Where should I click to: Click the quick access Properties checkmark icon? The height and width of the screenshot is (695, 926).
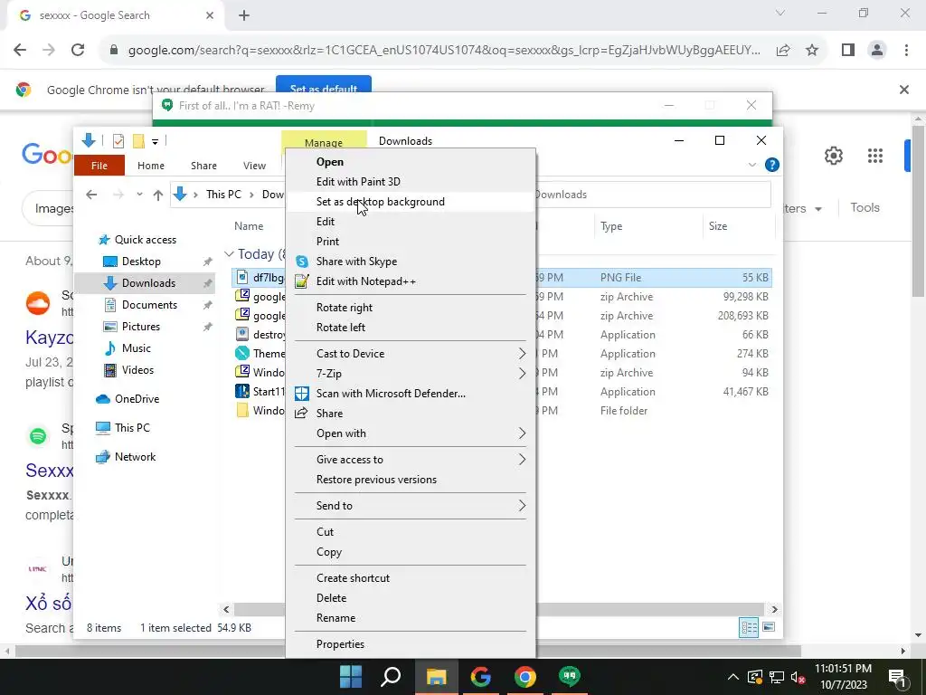pyautogui.click(x=118, y=140)
